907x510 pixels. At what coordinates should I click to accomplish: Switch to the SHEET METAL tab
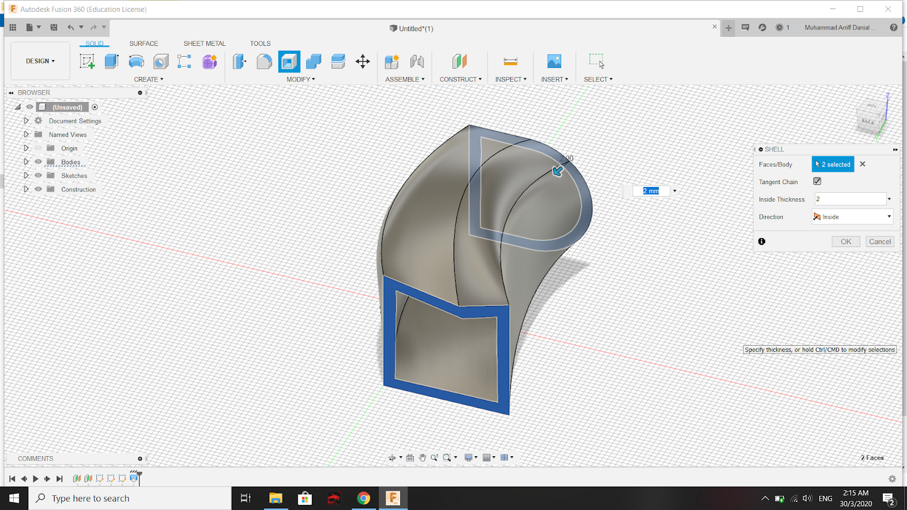tap(204, 43)
